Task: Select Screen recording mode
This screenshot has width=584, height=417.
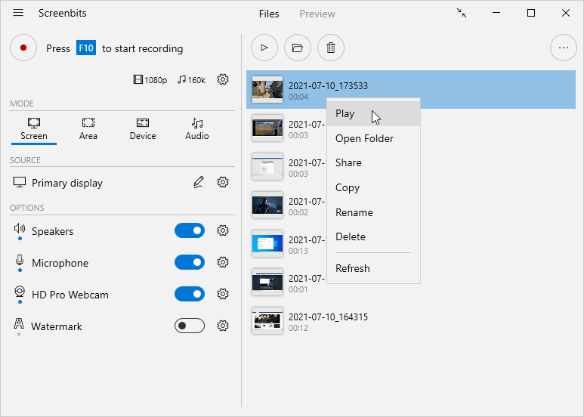Action: [34, 129]
